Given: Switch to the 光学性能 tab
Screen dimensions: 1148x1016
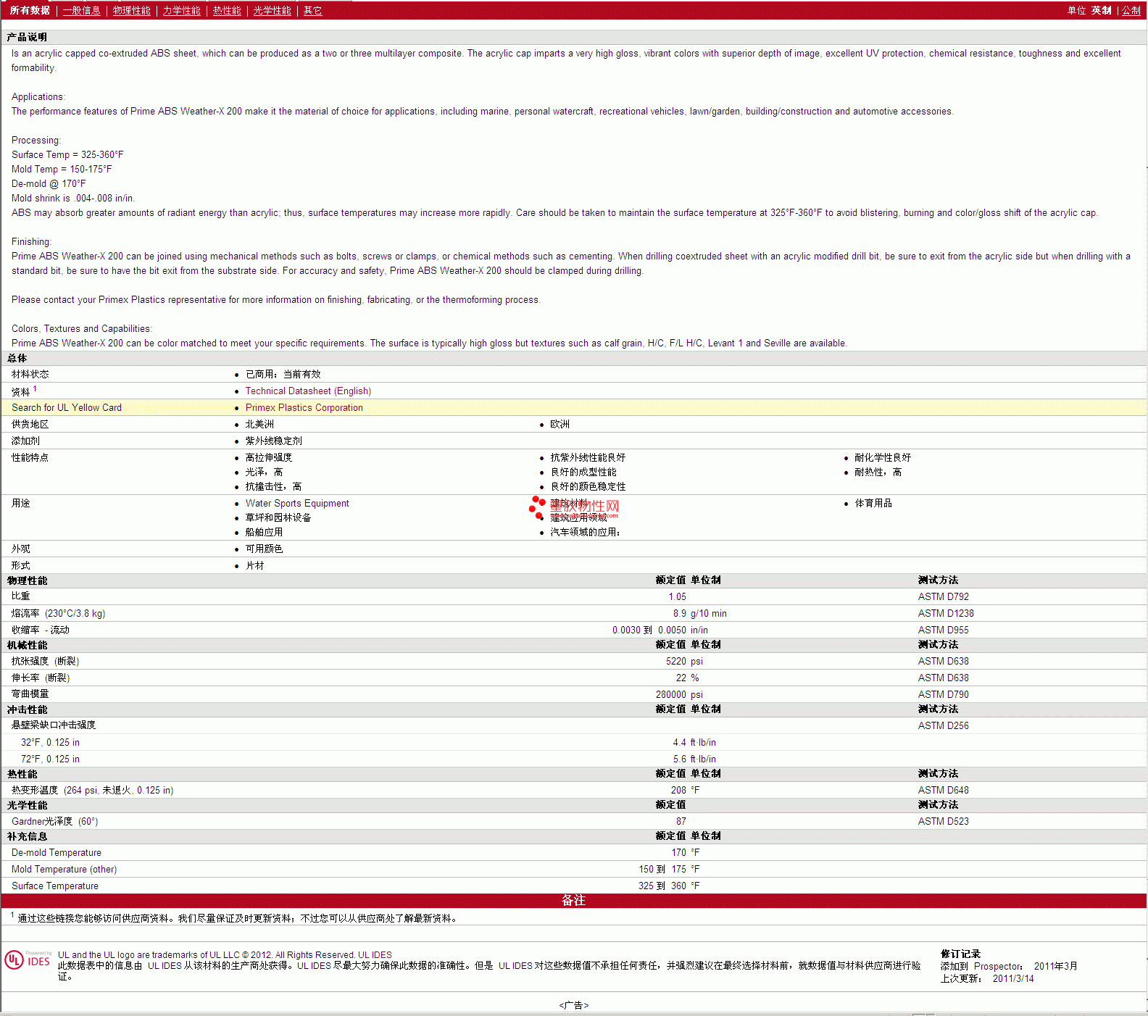Looking at the screenshot, I should [272, 10].
